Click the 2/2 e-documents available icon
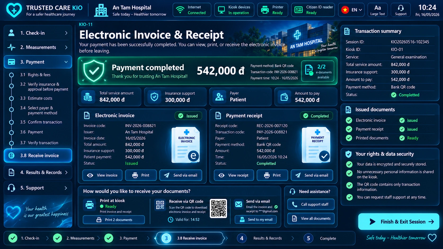The image size is (443, 249). tap(309, 70)
